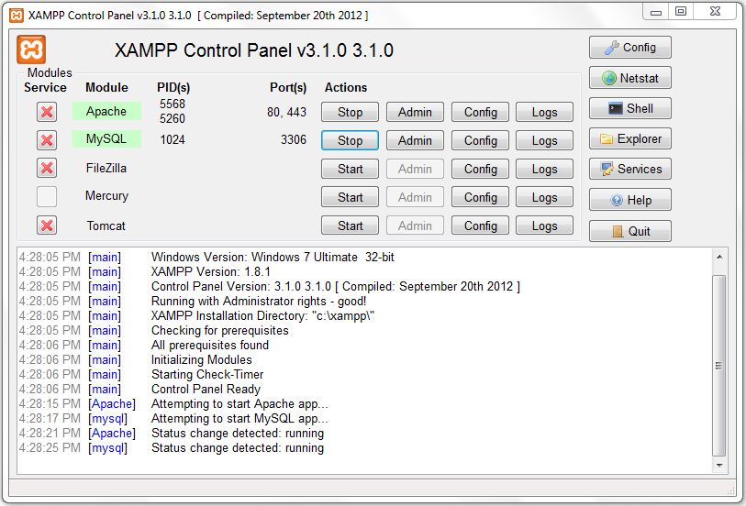
Task: Open FileZilla Config options
Action: [480, 169]
